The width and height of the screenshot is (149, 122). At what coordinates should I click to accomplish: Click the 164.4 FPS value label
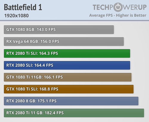44,65
